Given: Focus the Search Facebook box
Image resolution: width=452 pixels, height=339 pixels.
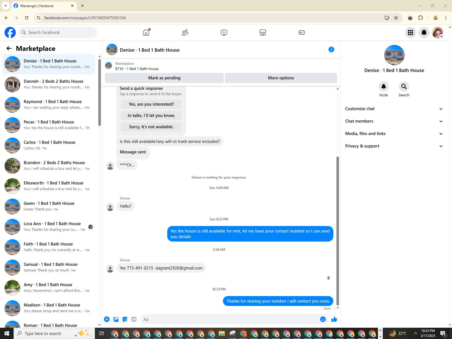Looking at the screenshot, I should [x=58, y=32].
